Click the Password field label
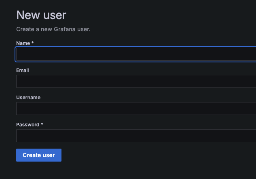Image resolution: width=256 pixels, height=179 pixels. point(28,124)
